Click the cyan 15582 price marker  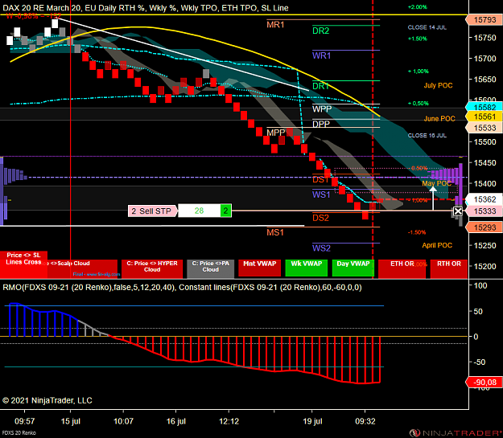pos(484,108)
